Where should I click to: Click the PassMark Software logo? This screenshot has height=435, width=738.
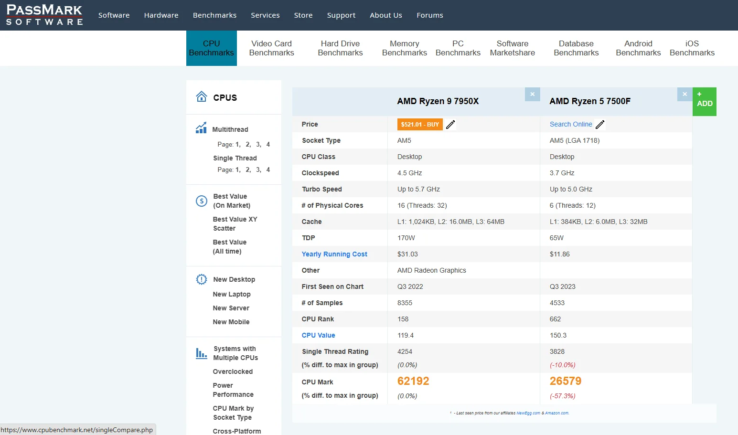point(44,15)
